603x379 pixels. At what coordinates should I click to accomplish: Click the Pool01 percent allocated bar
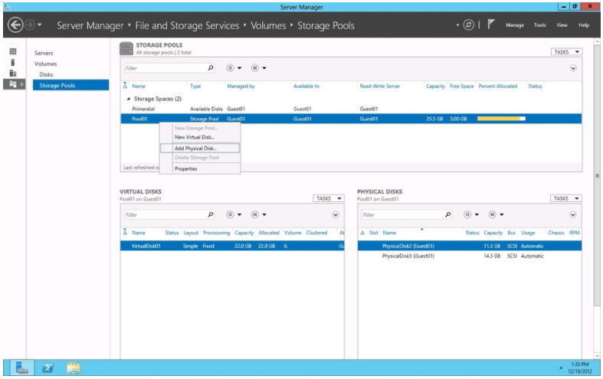(501, 119)
